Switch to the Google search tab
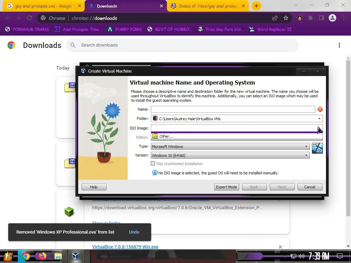 coord(44,6)
